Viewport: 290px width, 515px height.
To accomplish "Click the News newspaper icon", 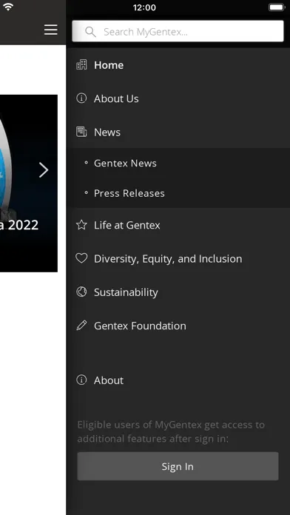I will (81, 132).
